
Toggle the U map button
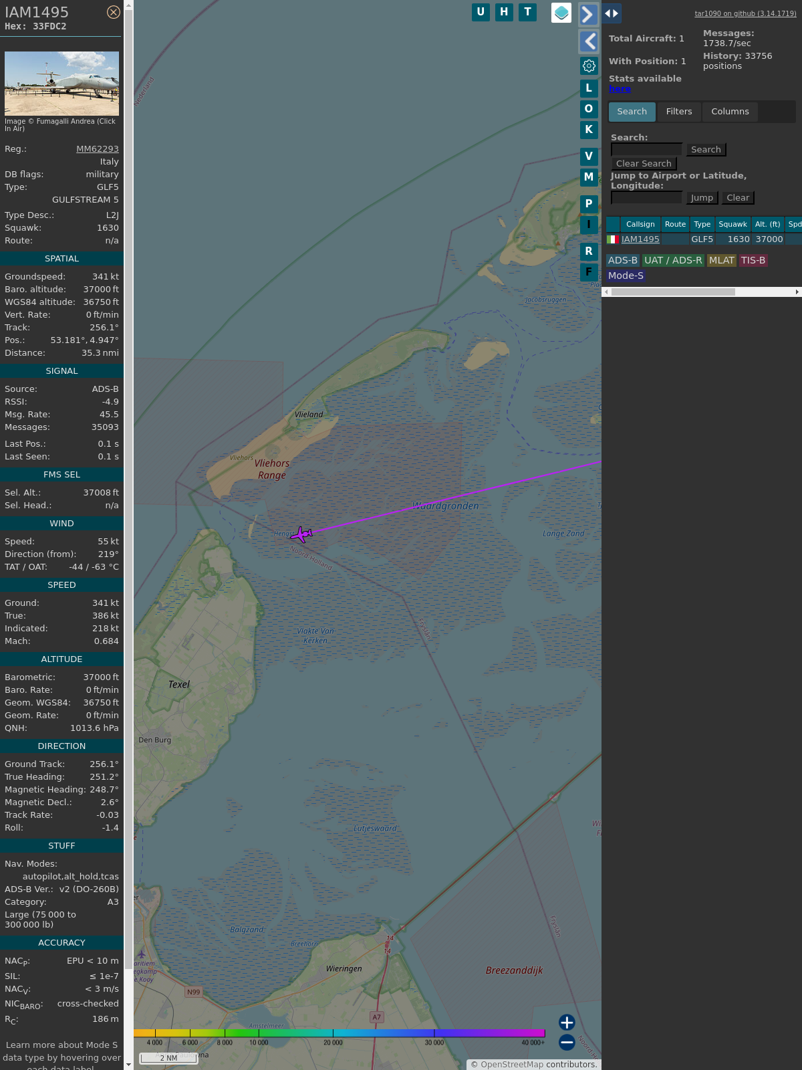click(481, 12)
